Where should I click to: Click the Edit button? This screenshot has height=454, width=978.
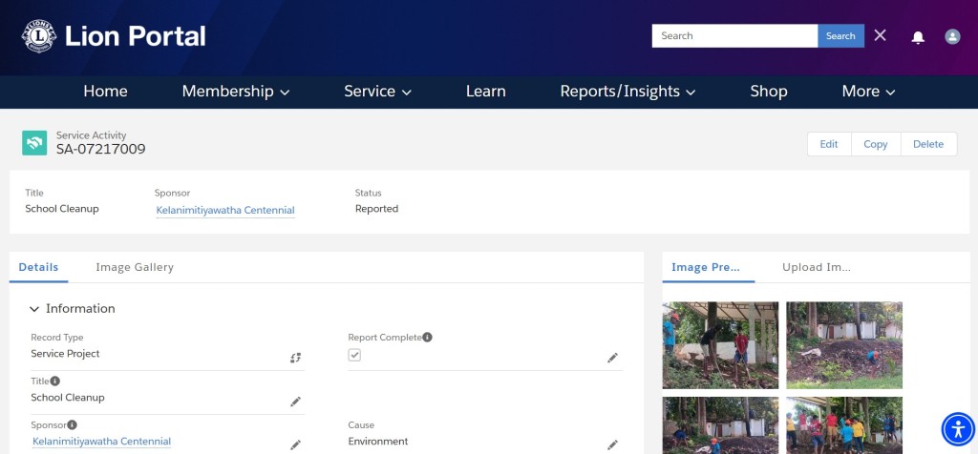pos(829,144)
